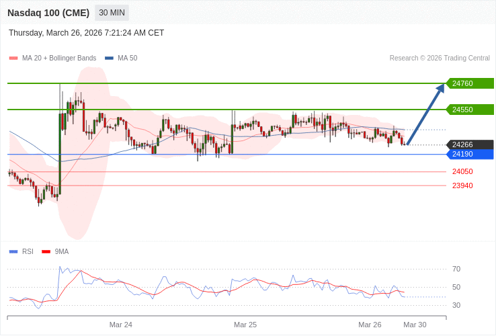Viewport: 496px width, 336px height.
Task: Click the 30 MIN timeframe badge
Action: pyautogui.click(x=112, y=13)
